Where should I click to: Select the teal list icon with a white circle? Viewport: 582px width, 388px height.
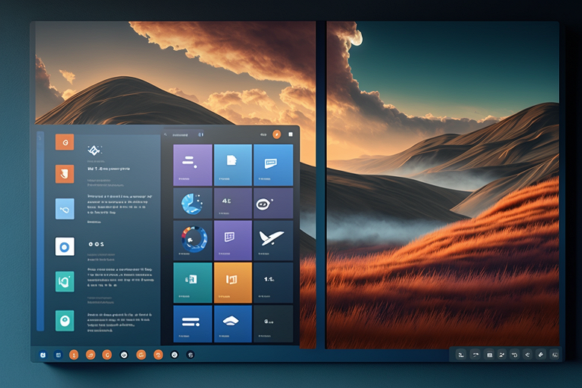[65, 320]
